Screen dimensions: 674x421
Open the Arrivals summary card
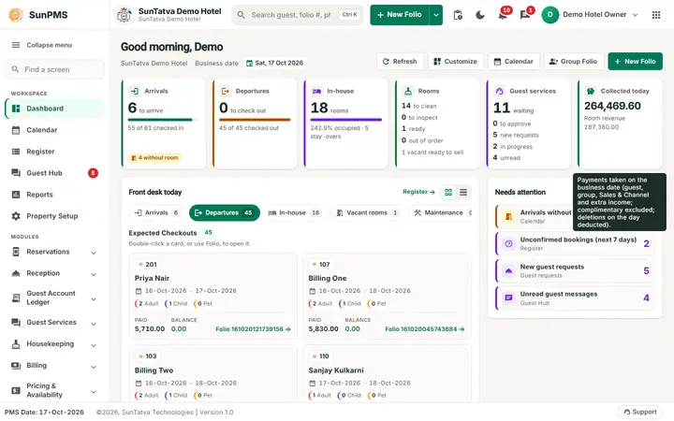tap(164, 123)
